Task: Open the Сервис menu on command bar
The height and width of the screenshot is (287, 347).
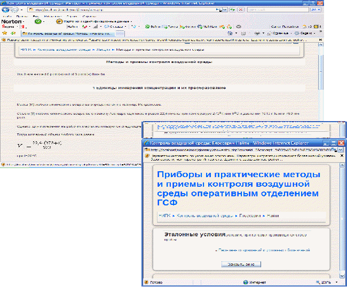Action: pos(305,33)
